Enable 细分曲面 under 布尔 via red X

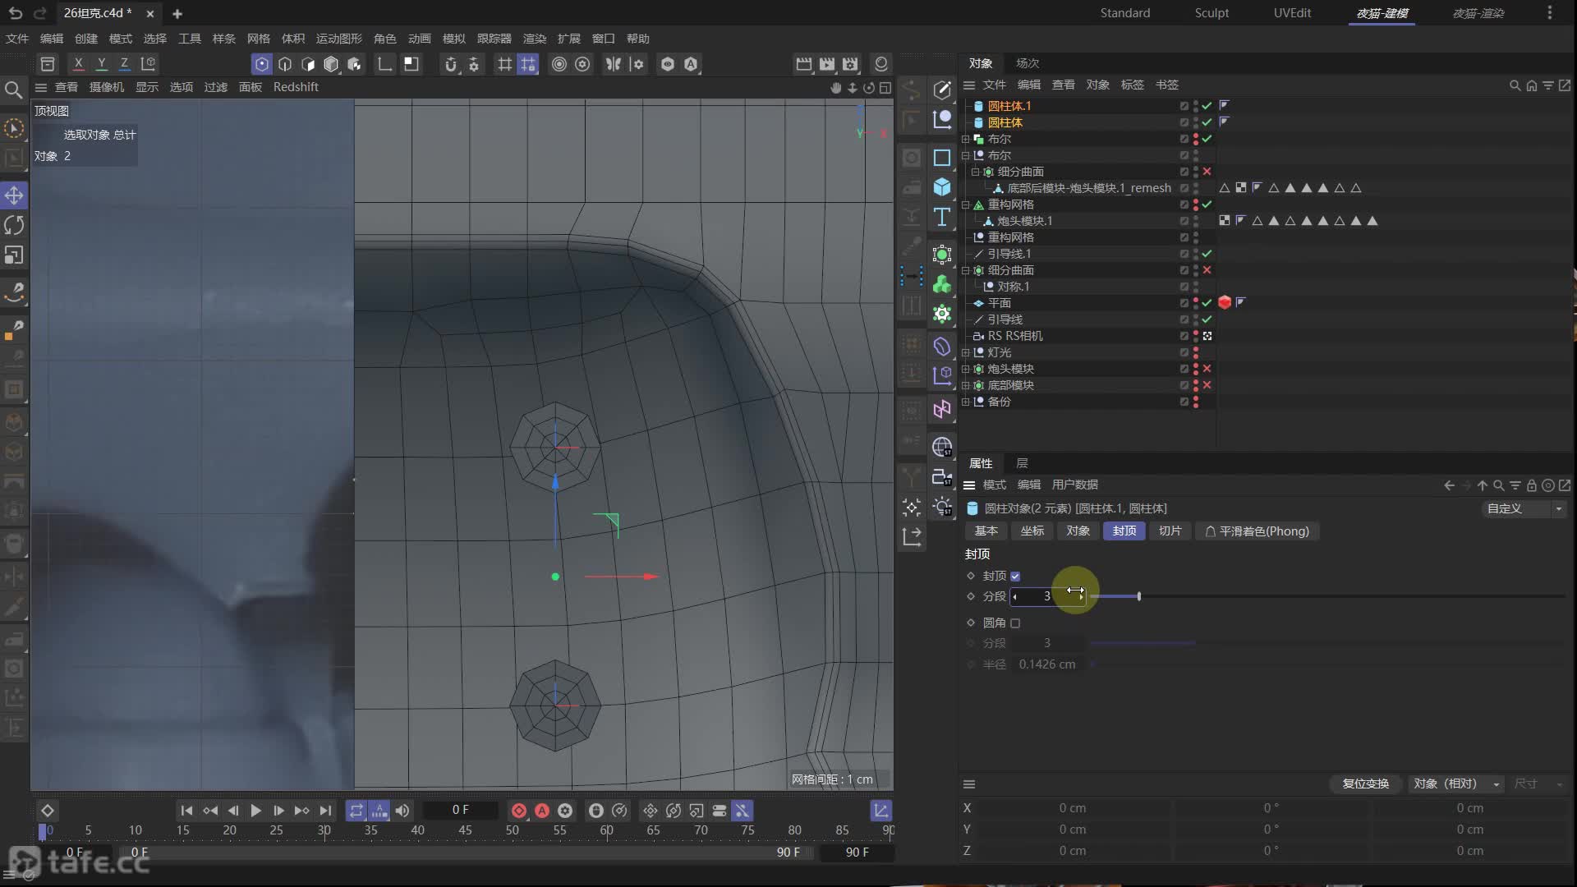point(1207,172)
